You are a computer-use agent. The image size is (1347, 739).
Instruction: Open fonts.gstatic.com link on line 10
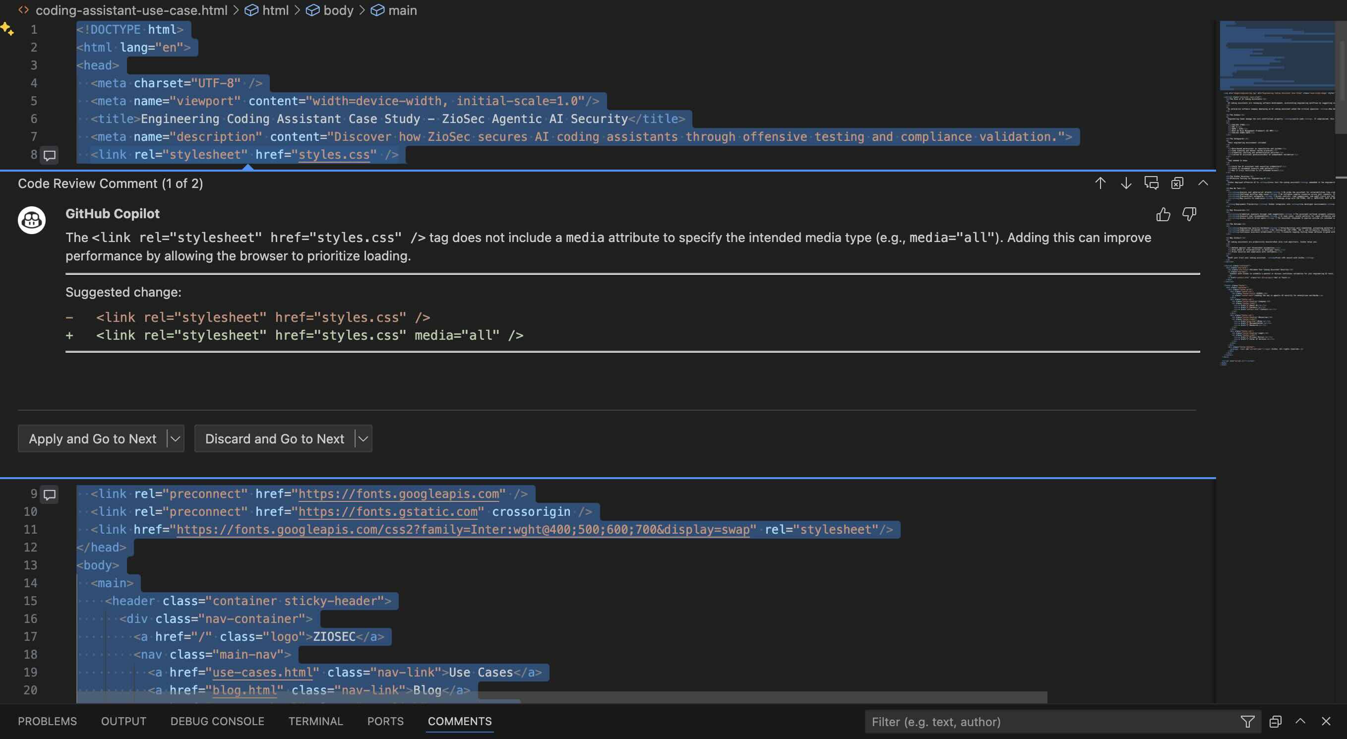tap(387, 511)
